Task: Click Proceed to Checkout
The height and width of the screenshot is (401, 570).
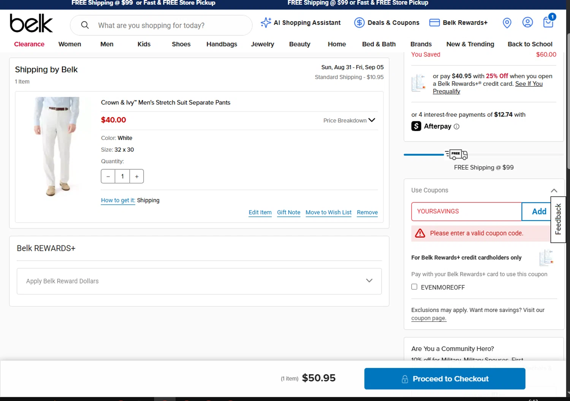Action: tap(445, 379)
